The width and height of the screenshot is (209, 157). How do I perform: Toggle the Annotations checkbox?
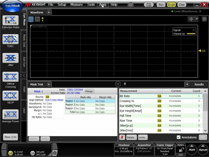point(179,137)
